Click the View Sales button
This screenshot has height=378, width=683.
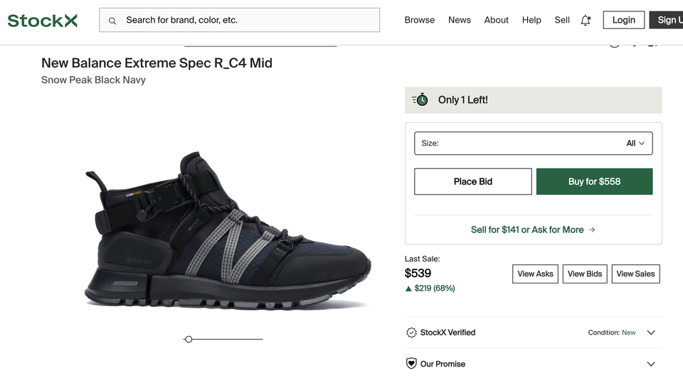(x=635, y=274)
